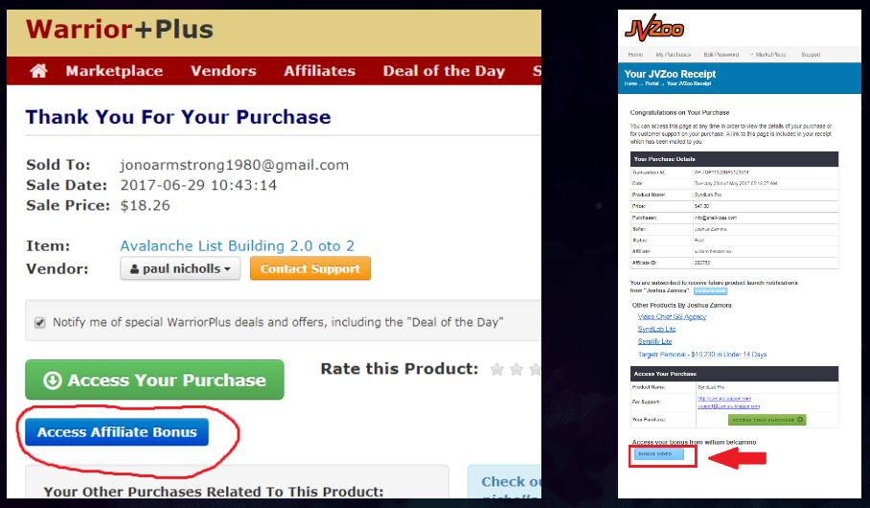Open Avalanche List Building 2.0 oto 2 link
This screenshot has height=508, width=870.
click(237, 246)
